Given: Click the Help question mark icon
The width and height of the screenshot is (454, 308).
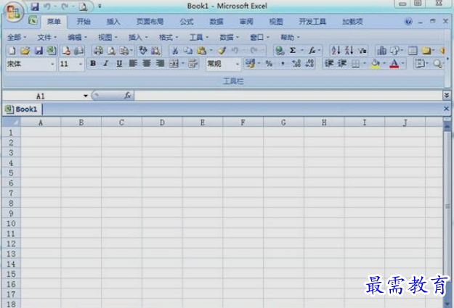Looking at the screenshot, I should [408, 22].
